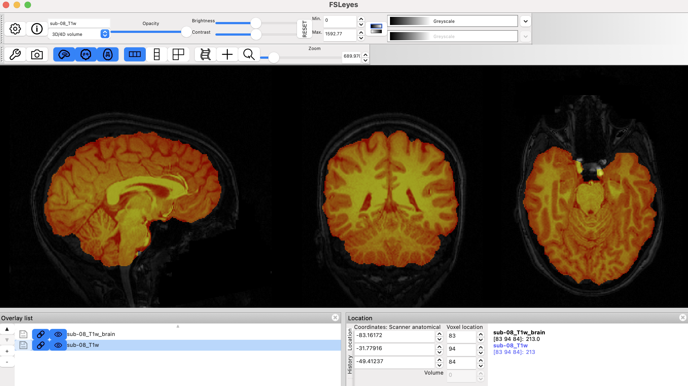688x386 pixels.
Task: Open the 3D/4D volume type dropdown
Action: coord(79,34)
